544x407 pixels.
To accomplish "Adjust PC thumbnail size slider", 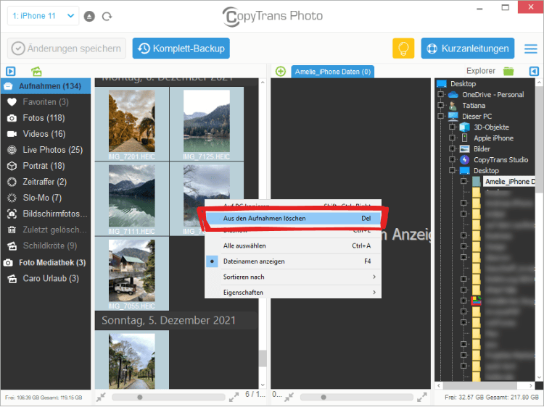I will (x=323, y=397).
